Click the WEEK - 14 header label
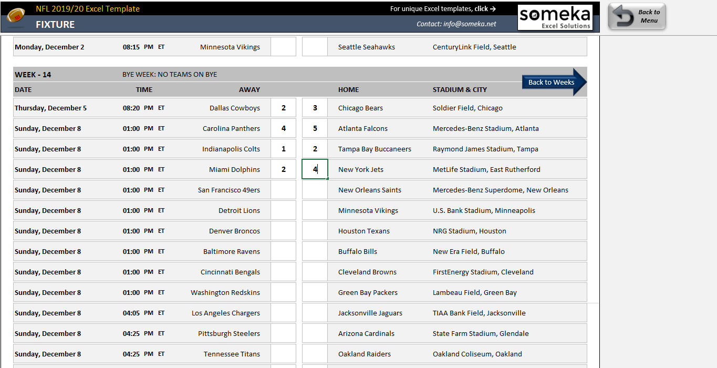The width and height of the screenshot is (717, 368). coord(33,75)
